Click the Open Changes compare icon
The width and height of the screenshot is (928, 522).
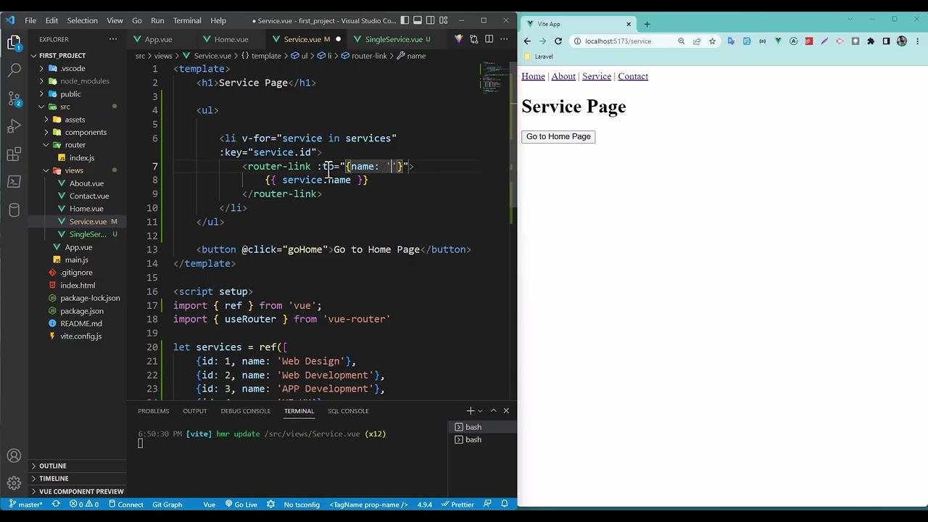pyautogui.click(x=473, y=39)
